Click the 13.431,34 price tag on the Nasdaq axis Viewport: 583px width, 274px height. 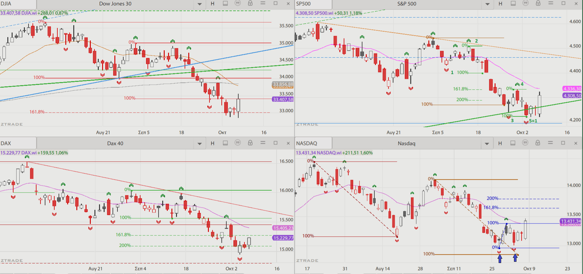tap(571, 221)
